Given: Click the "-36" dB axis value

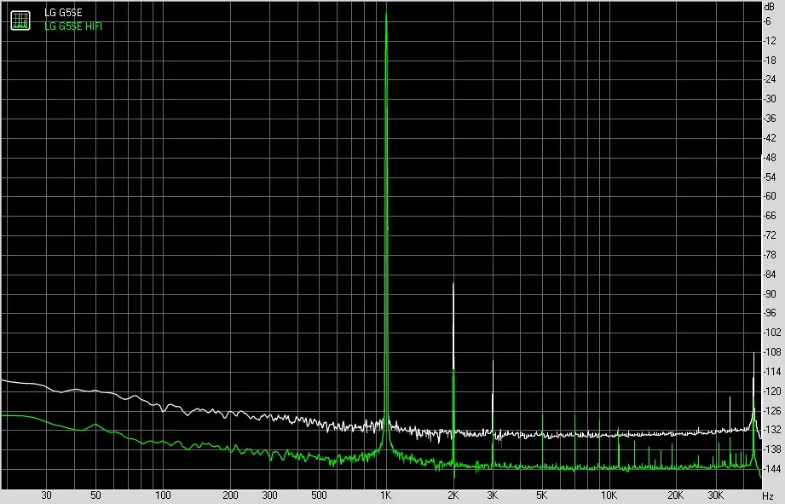Looking at the screenshot, I should click(770, 119).
